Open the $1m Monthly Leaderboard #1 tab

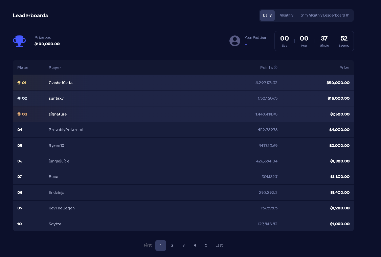tap(325, 15)
